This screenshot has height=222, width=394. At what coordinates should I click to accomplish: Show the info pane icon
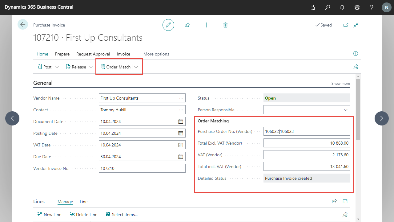point(356,54)
